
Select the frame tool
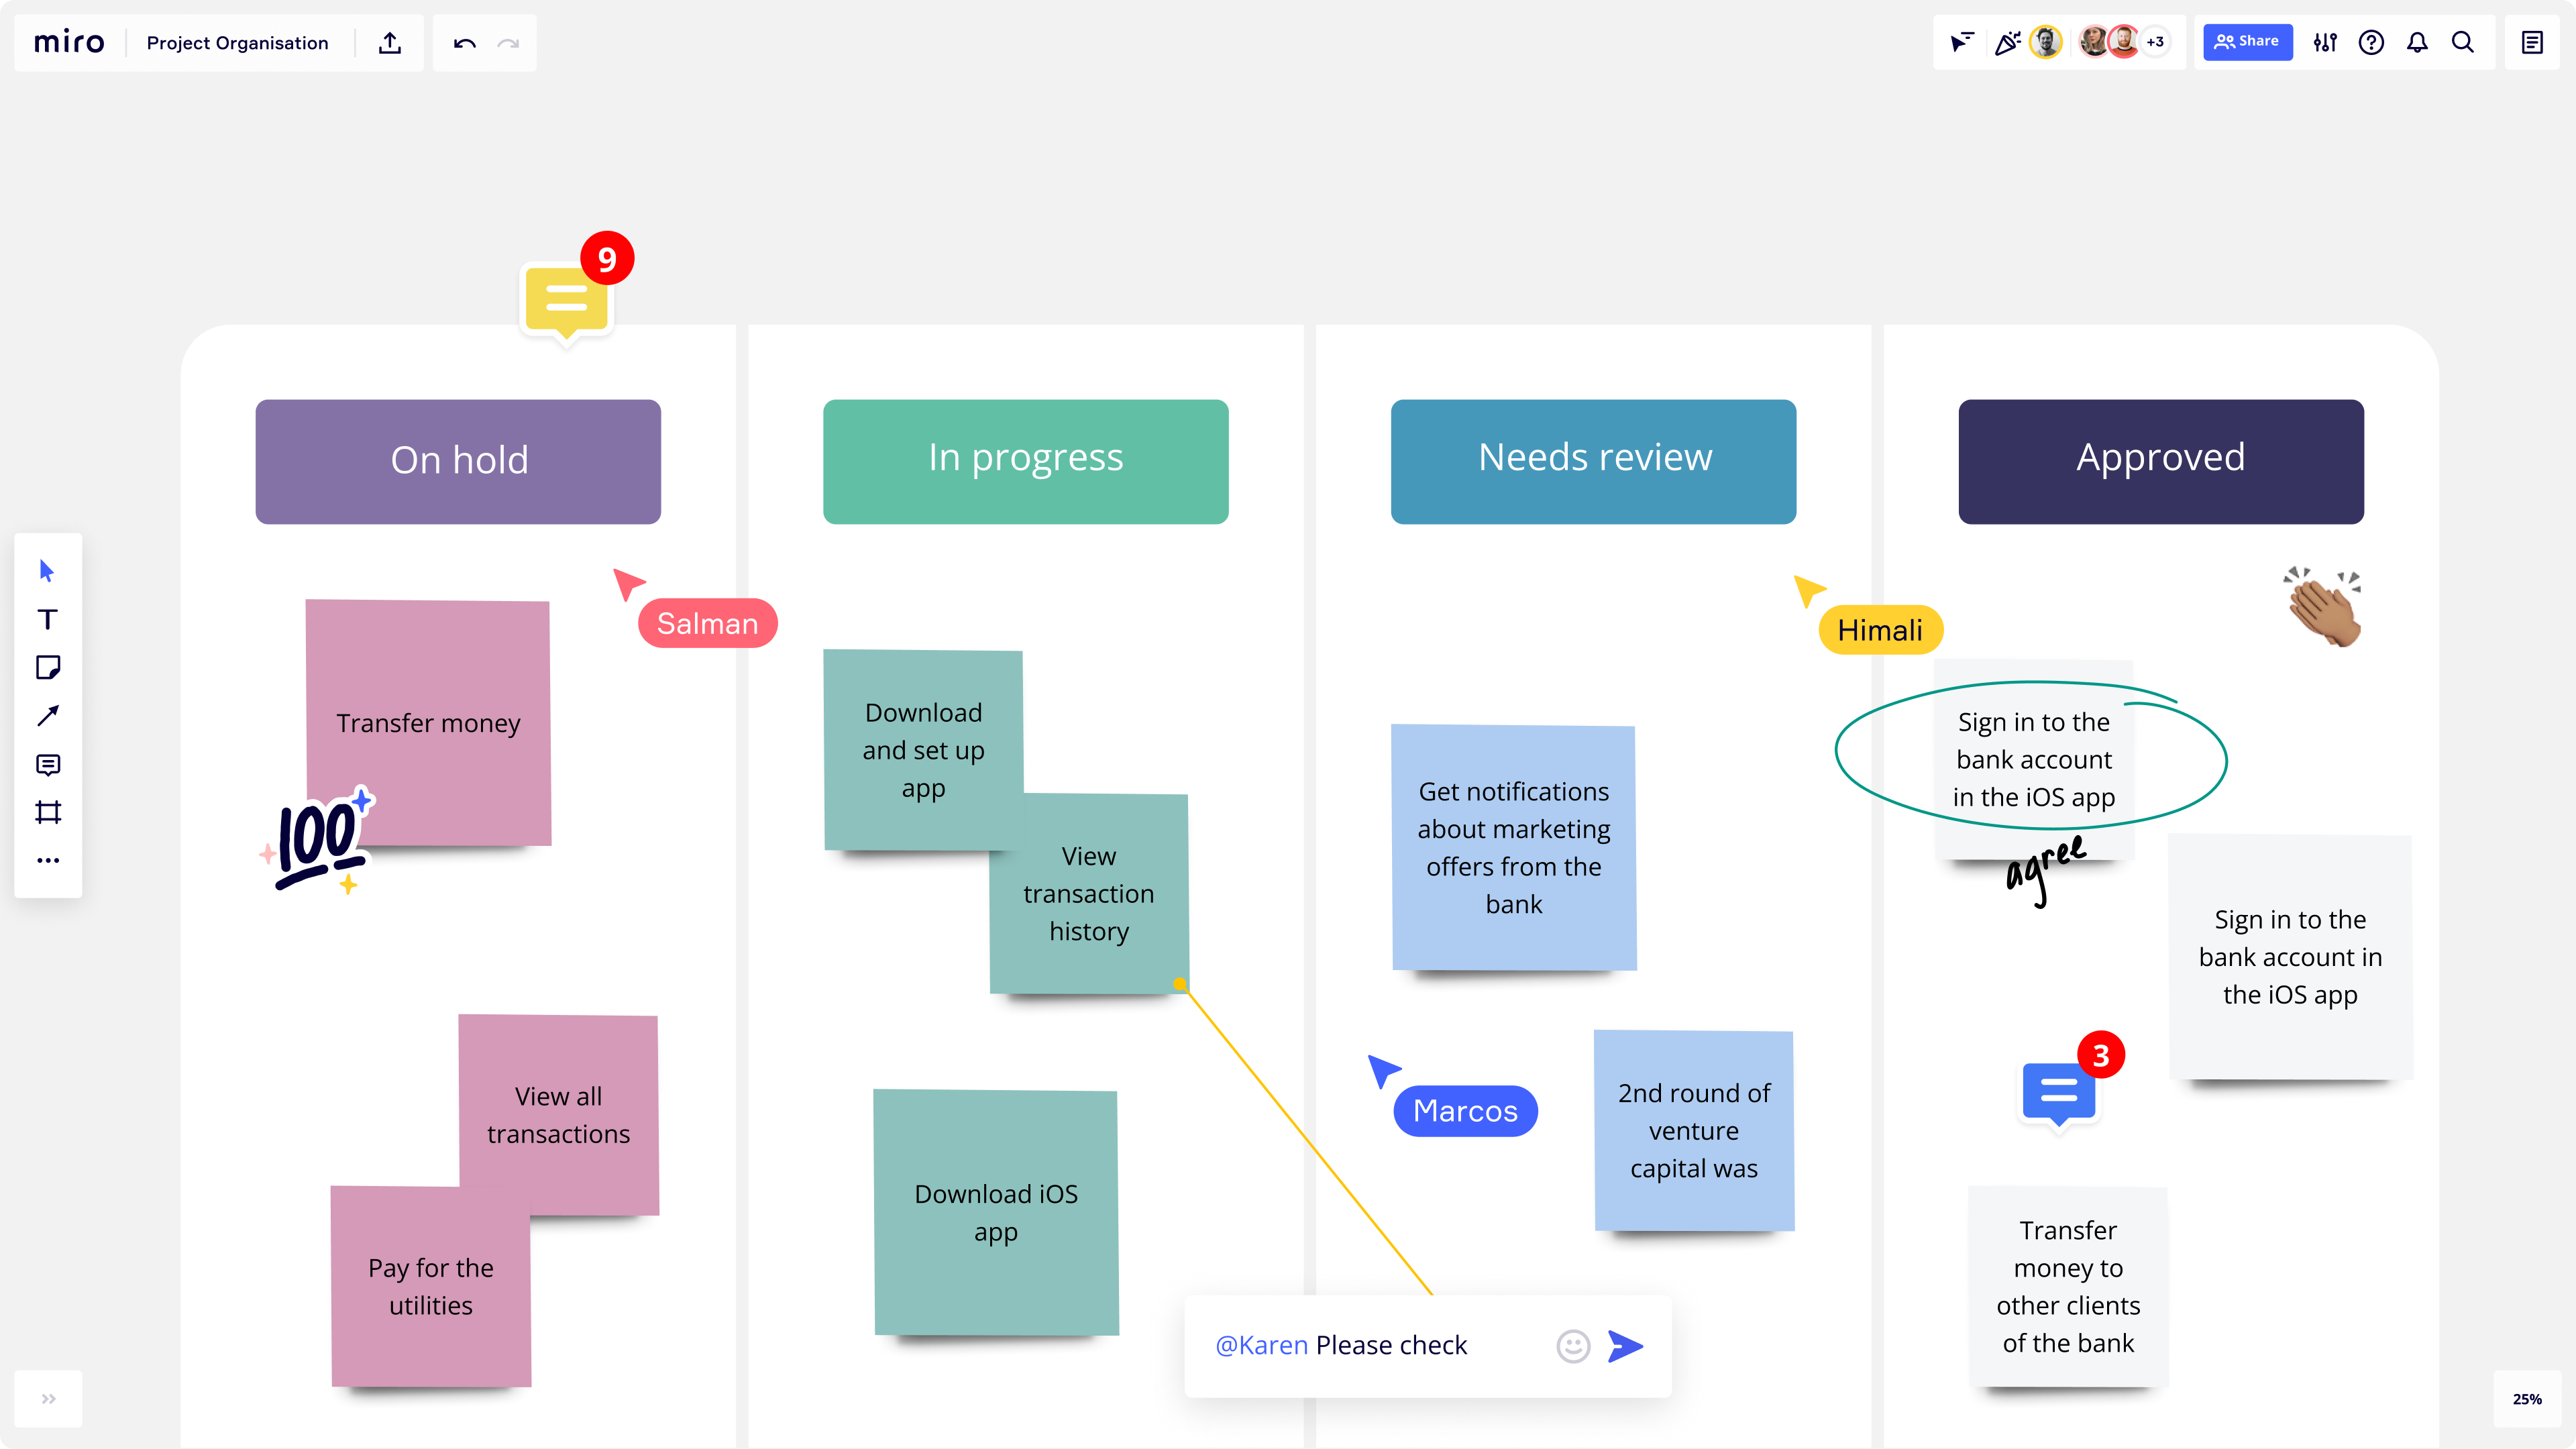coord(47,812)
